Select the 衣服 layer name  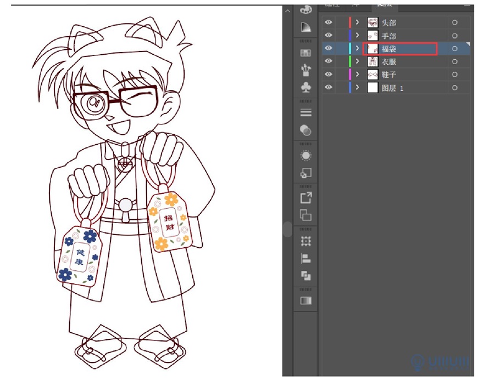tap(388, 62)
